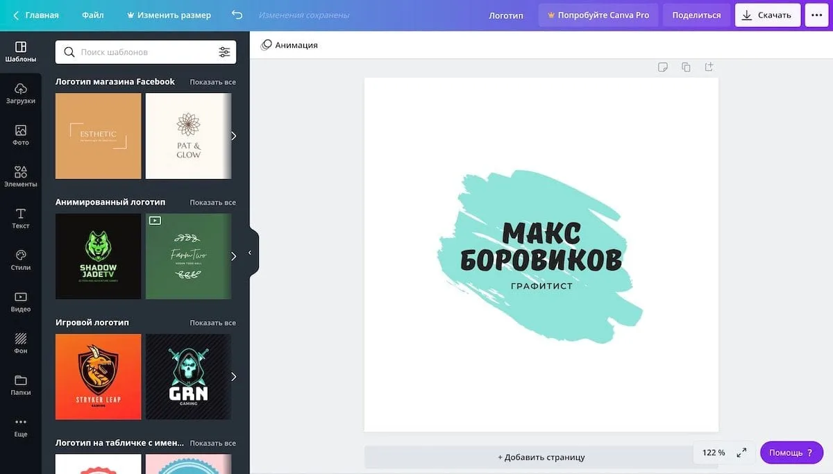Open the Загрузки uploads panel

click(x=21, y=93)
